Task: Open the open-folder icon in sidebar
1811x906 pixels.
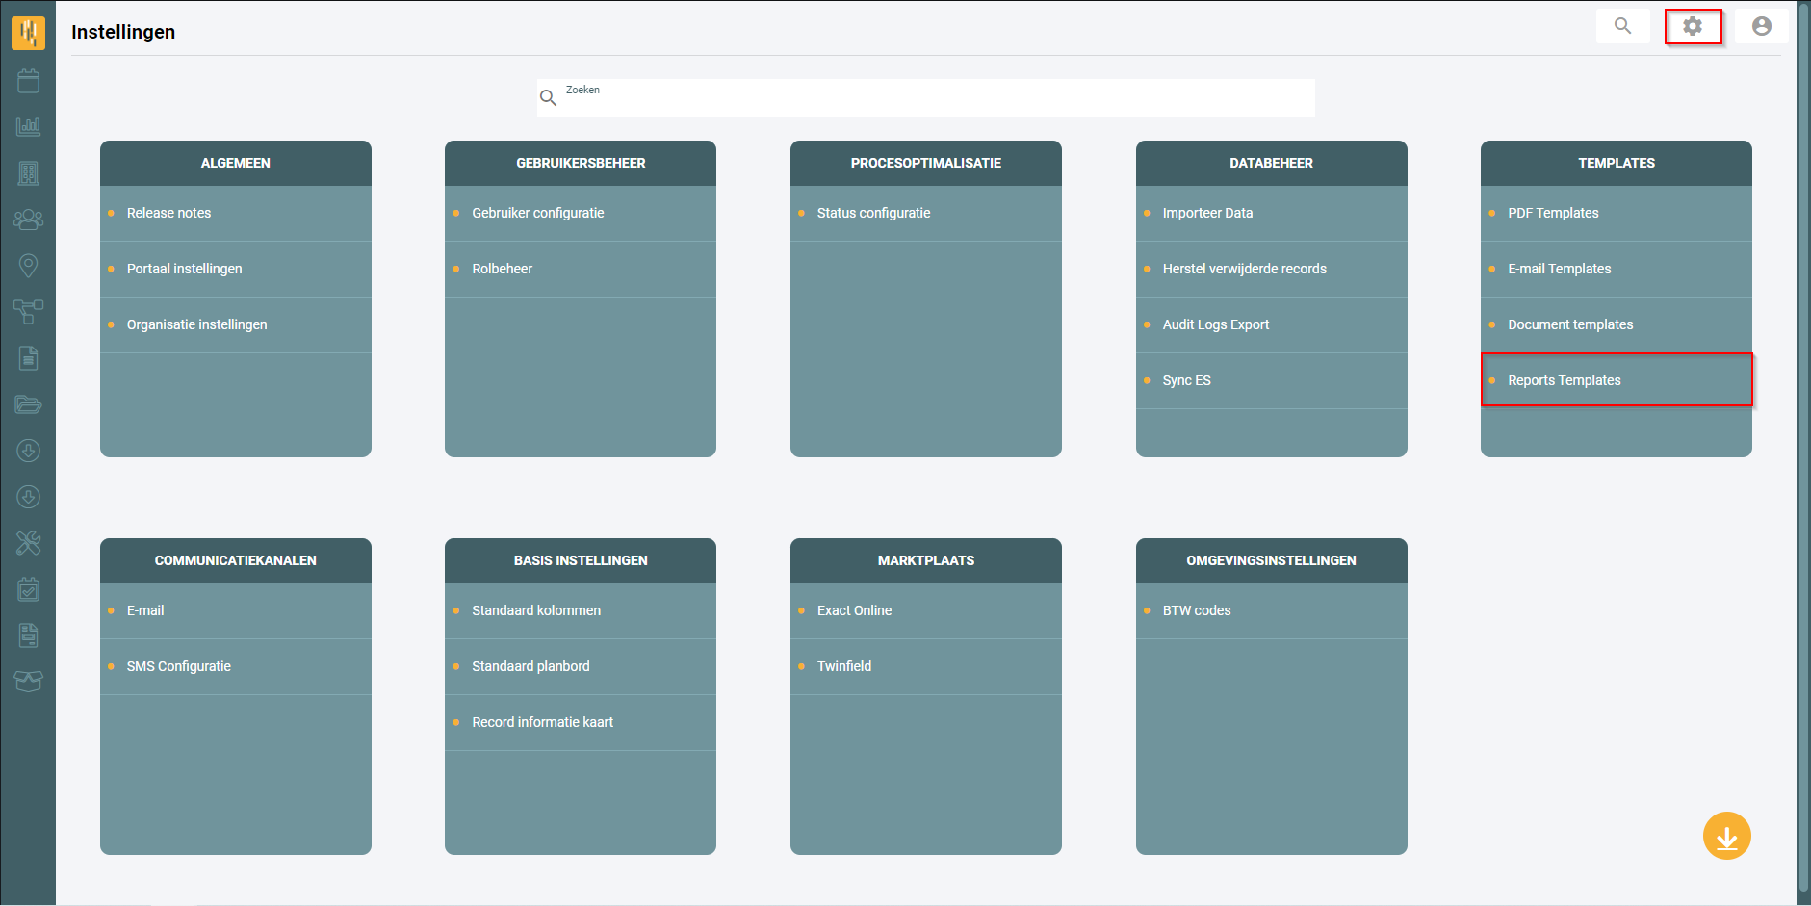Action: coord(28,404)
